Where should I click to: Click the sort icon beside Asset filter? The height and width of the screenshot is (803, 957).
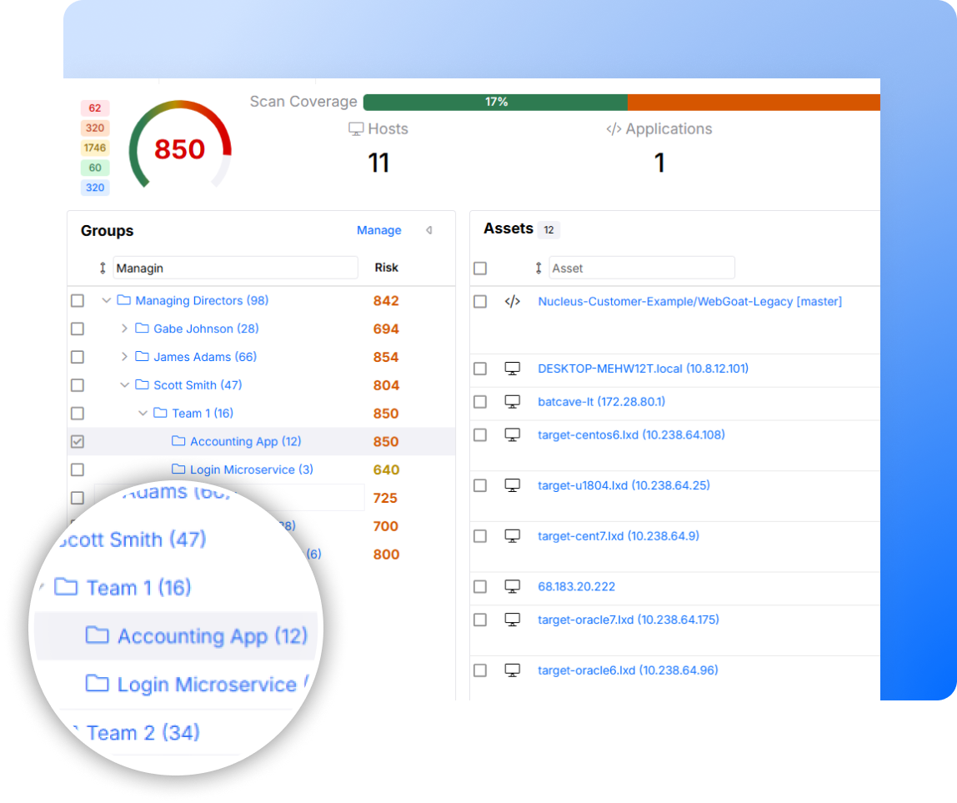coord(539,268)
